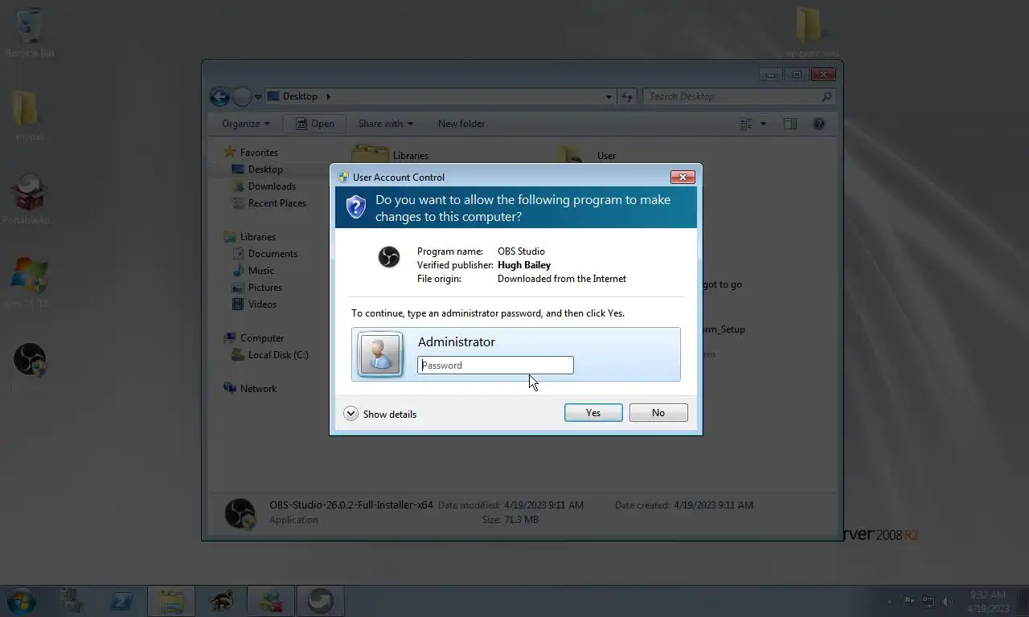Select Videos library in navigation pane
The width and height of the screenshot is (1029, 617).
coord(254,304)
